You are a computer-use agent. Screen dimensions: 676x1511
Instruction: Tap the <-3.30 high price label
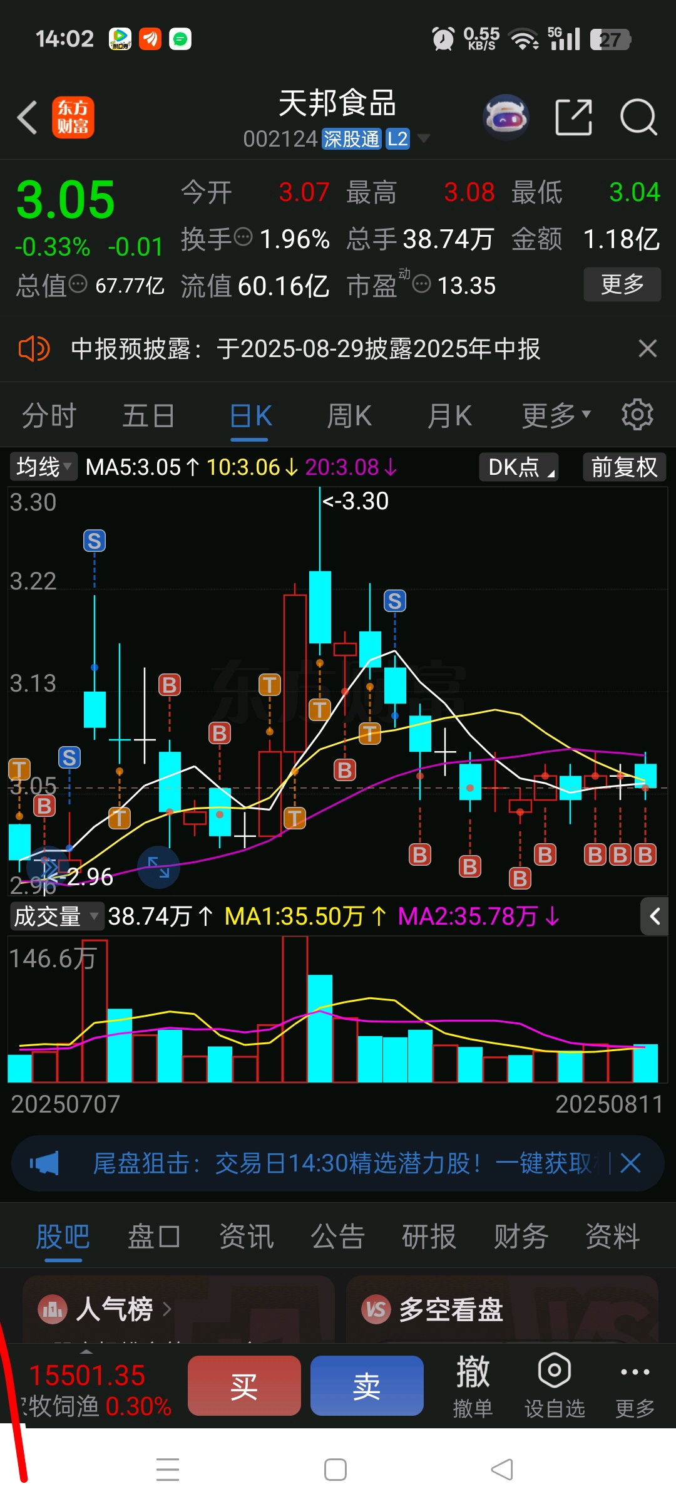tap(356, 501)
